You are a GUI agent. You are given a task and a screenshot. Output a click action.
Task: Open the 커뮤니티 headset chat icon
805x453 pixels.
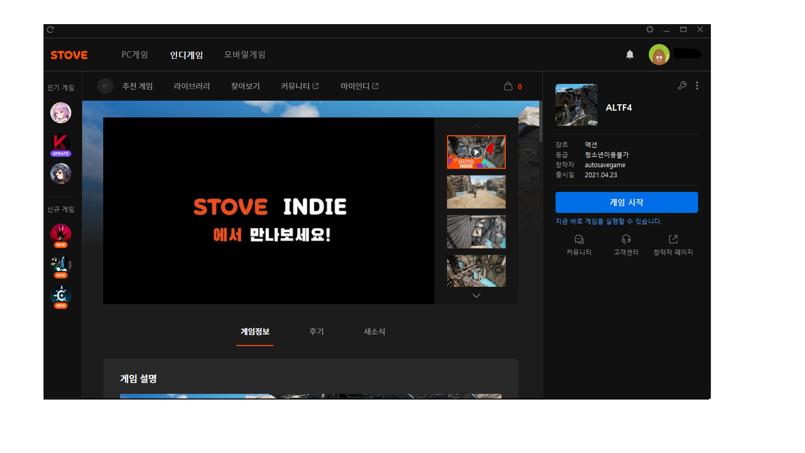tap(579, 240)
